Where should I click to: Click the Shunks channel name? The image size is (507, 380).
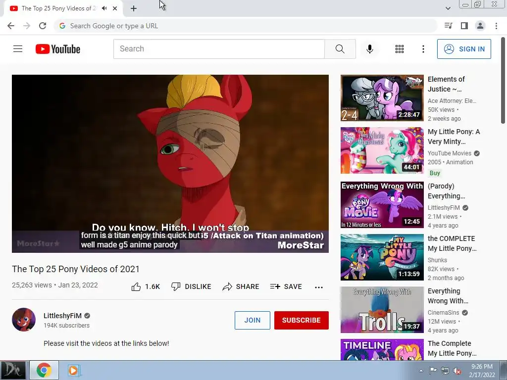tap(437, 260)
